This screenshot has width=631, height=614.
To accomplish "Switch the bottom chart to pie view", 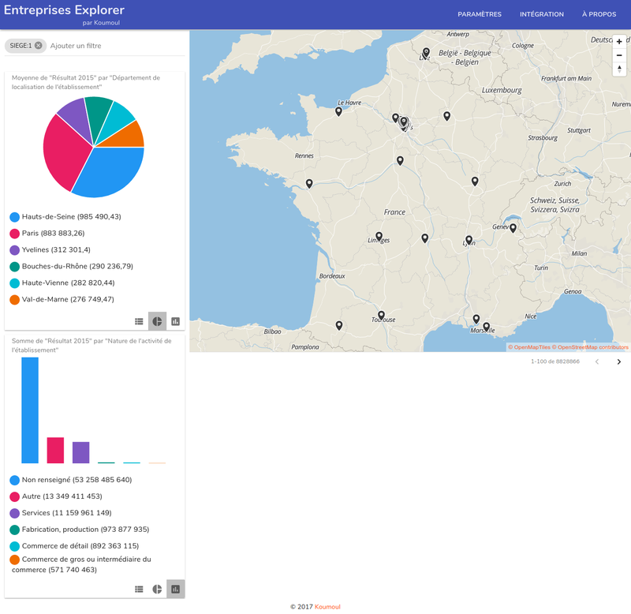I will point(156,589).
